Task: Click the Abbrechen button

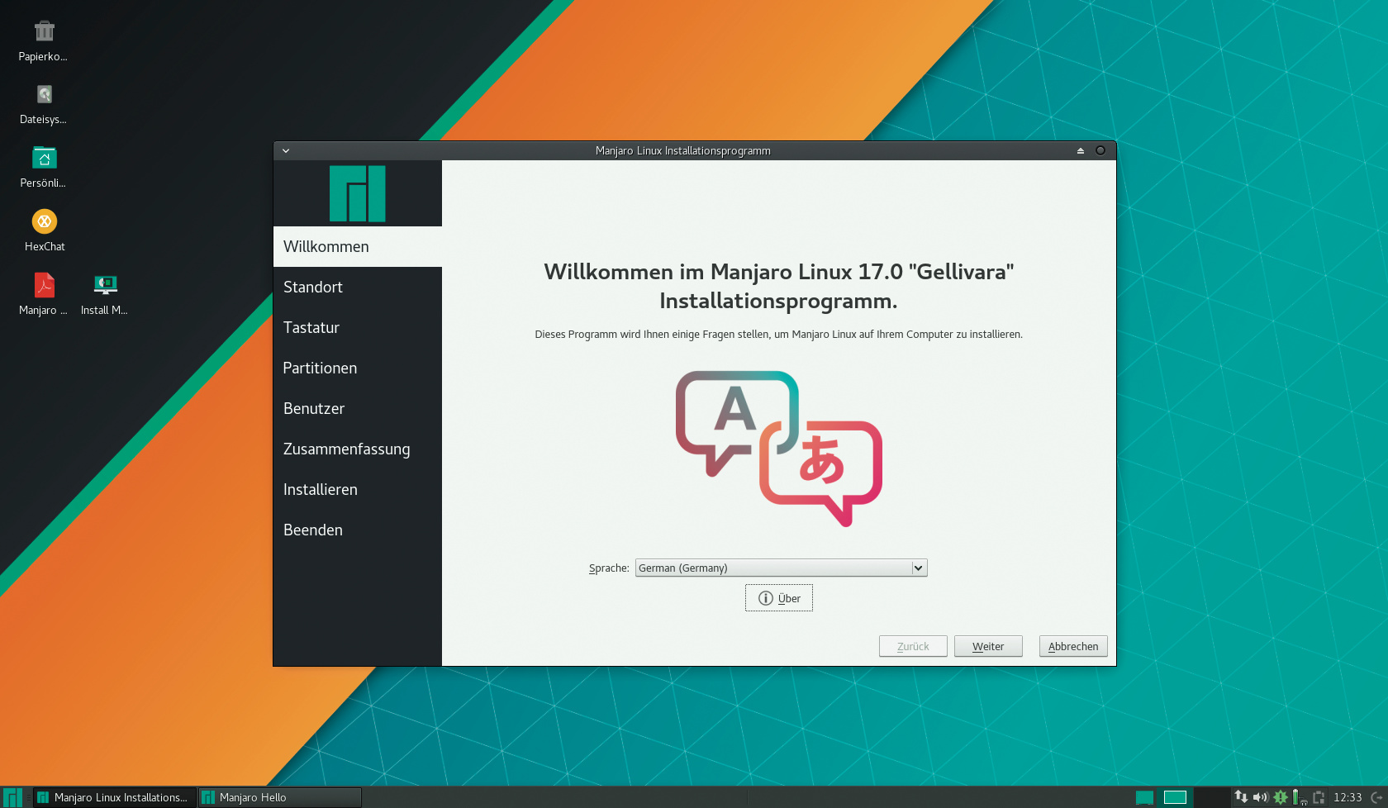Action: tap(1072, 646)
